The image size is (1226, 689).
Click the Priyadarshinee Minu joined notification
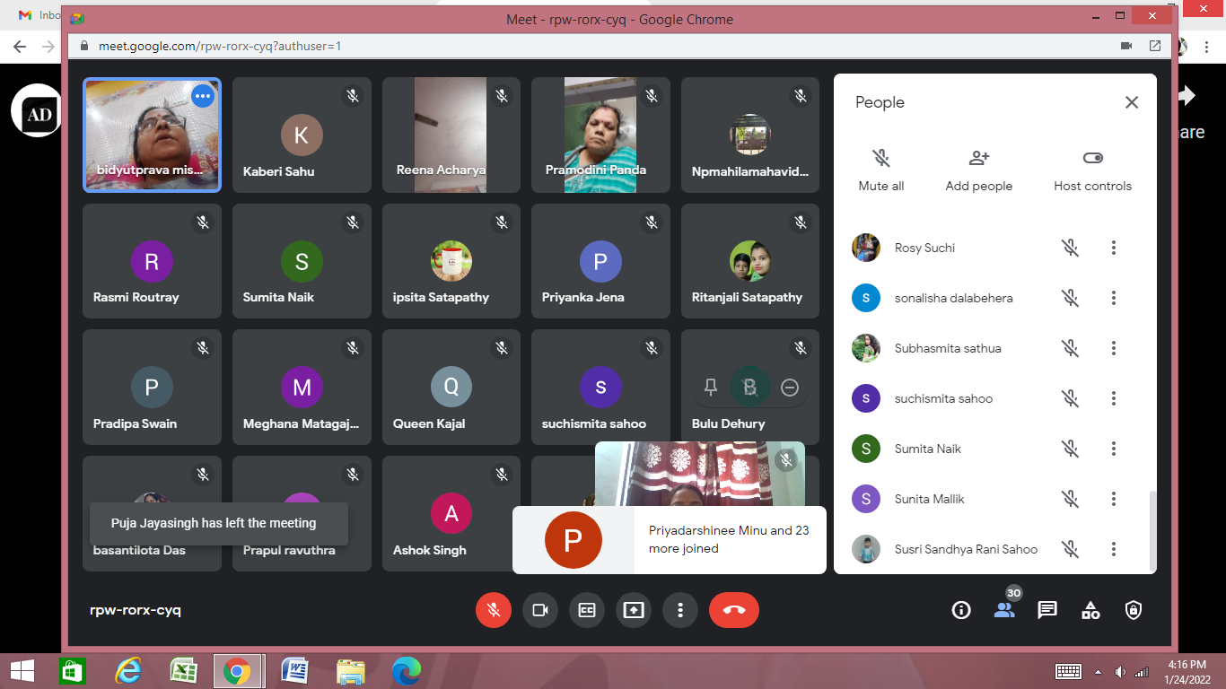click(x=670, y=539)
